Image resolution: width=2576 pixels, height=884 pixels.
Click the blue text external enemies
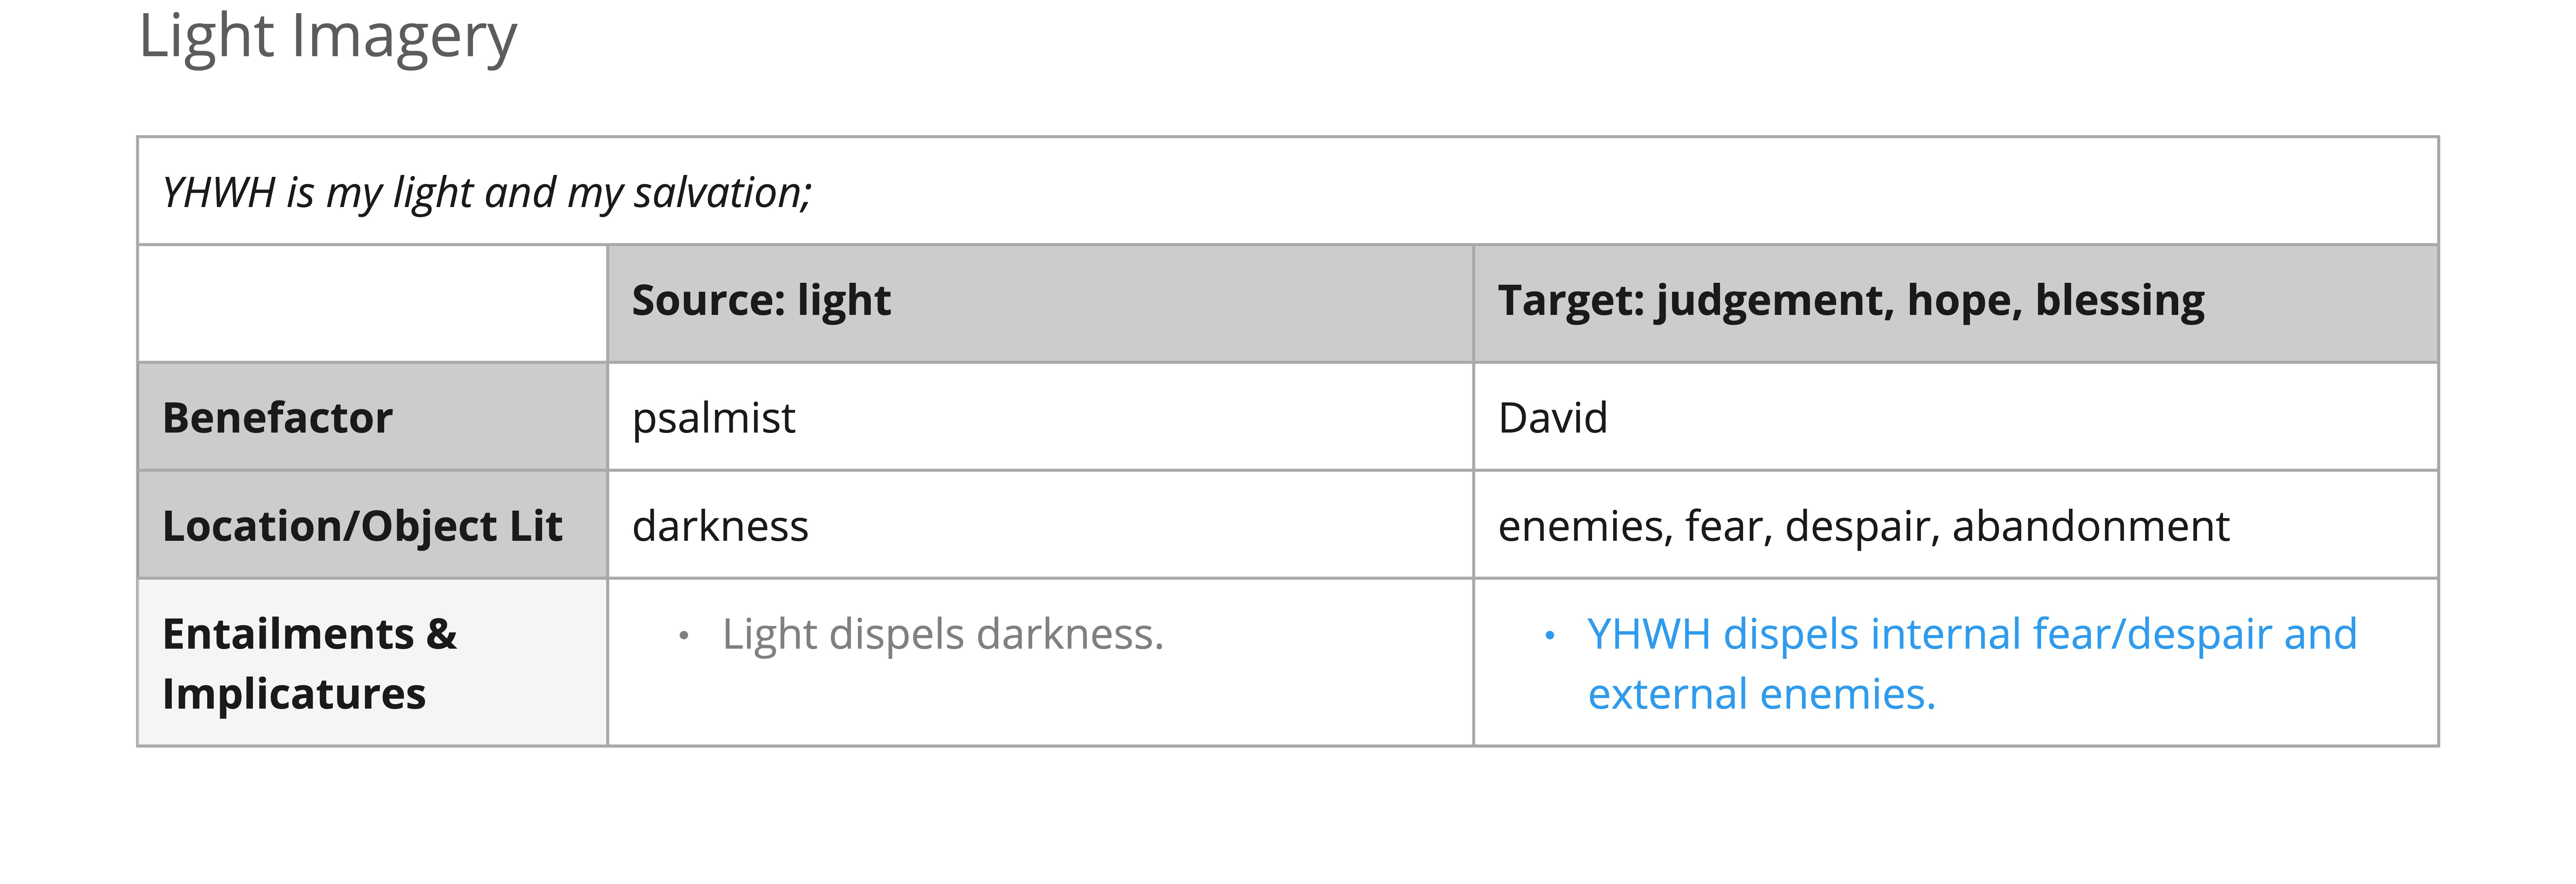(1762, 694)
